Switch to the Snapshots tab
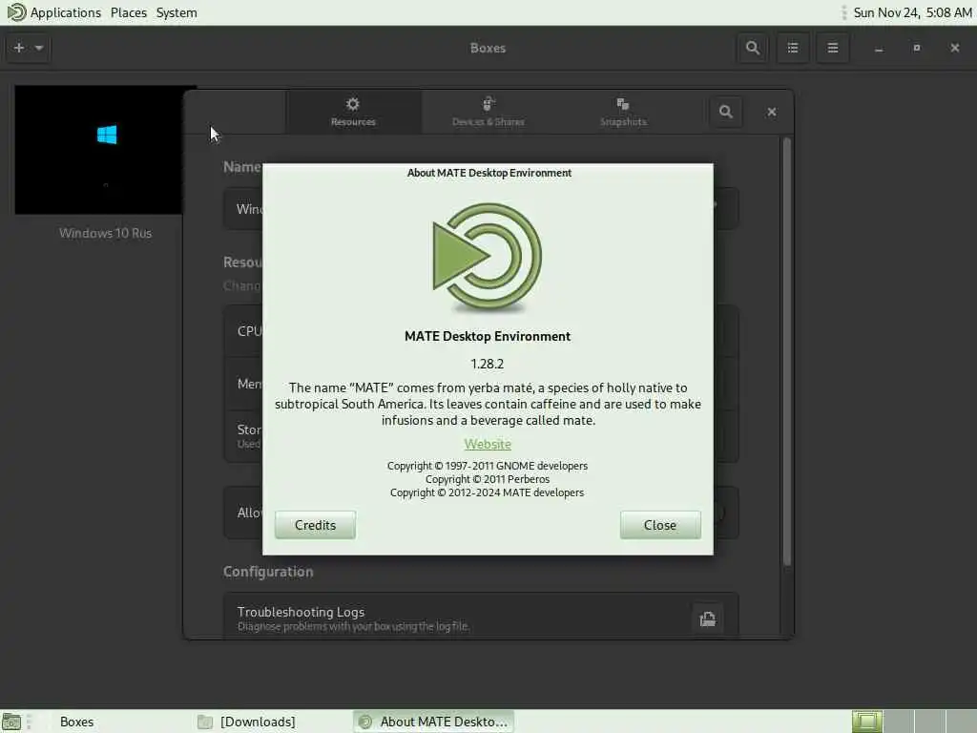 click(623, 113)
